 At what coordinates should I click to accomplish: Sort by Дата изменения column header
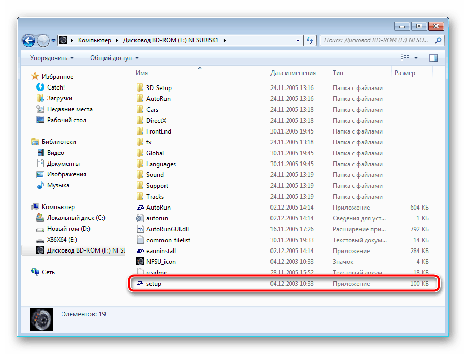(x=293, y=73)
